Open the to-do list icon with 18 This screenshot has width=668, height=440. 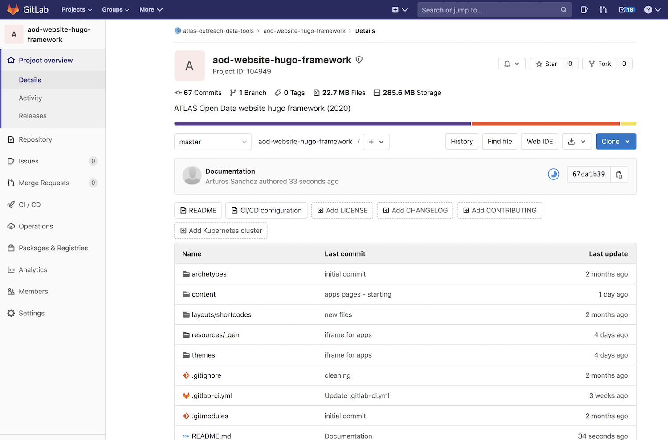coord(627,9)
